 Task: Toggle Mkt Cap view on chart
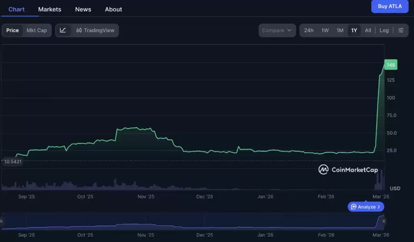click(x=36, y=30)
